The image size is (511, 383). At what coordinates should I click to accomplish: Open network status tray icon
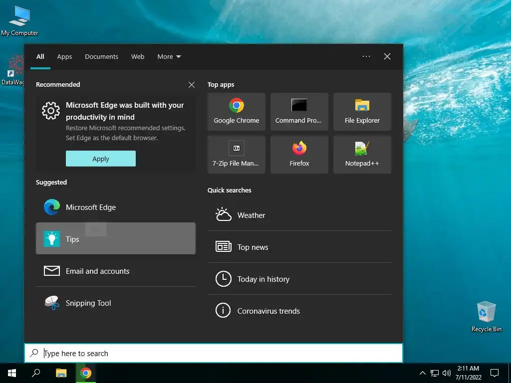point(435,373)
